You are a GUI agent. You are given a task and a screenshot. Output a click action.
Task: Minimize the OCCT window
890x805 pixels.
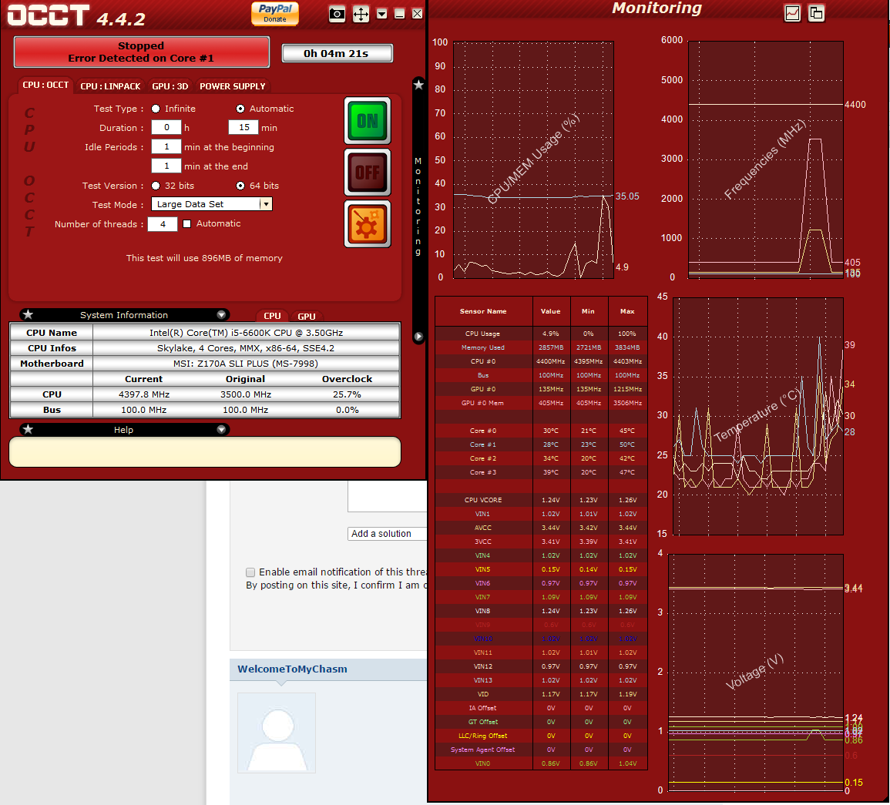(x=400, y=14)
